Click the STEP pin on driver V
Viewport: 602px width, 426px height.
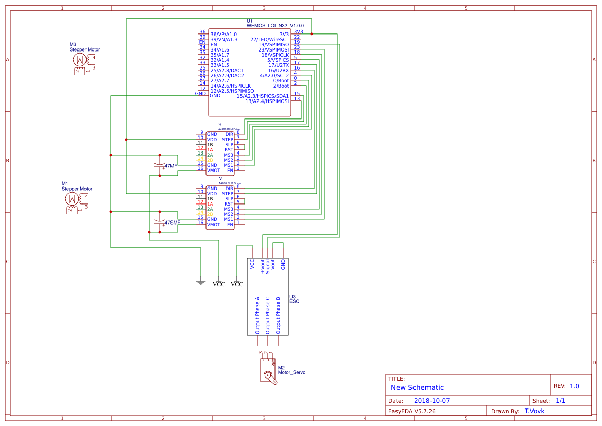point(228,194)
